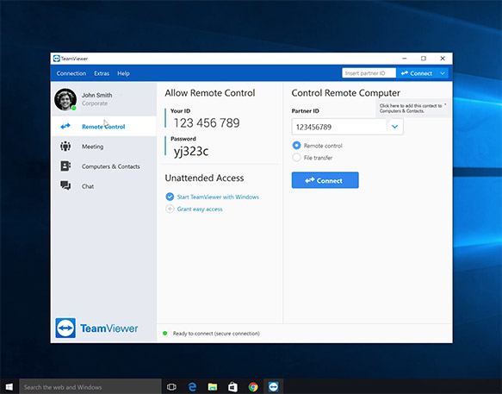Open dropdown next to top Connect button
The height and width of the screenshot is (394, 502).
(x=443, y=73)
